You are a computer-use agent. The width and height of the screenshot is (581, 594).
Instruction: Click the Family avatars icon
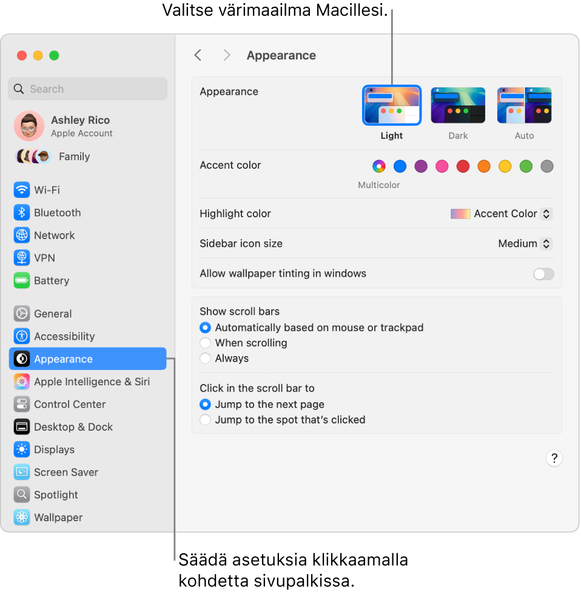[33, 157]
